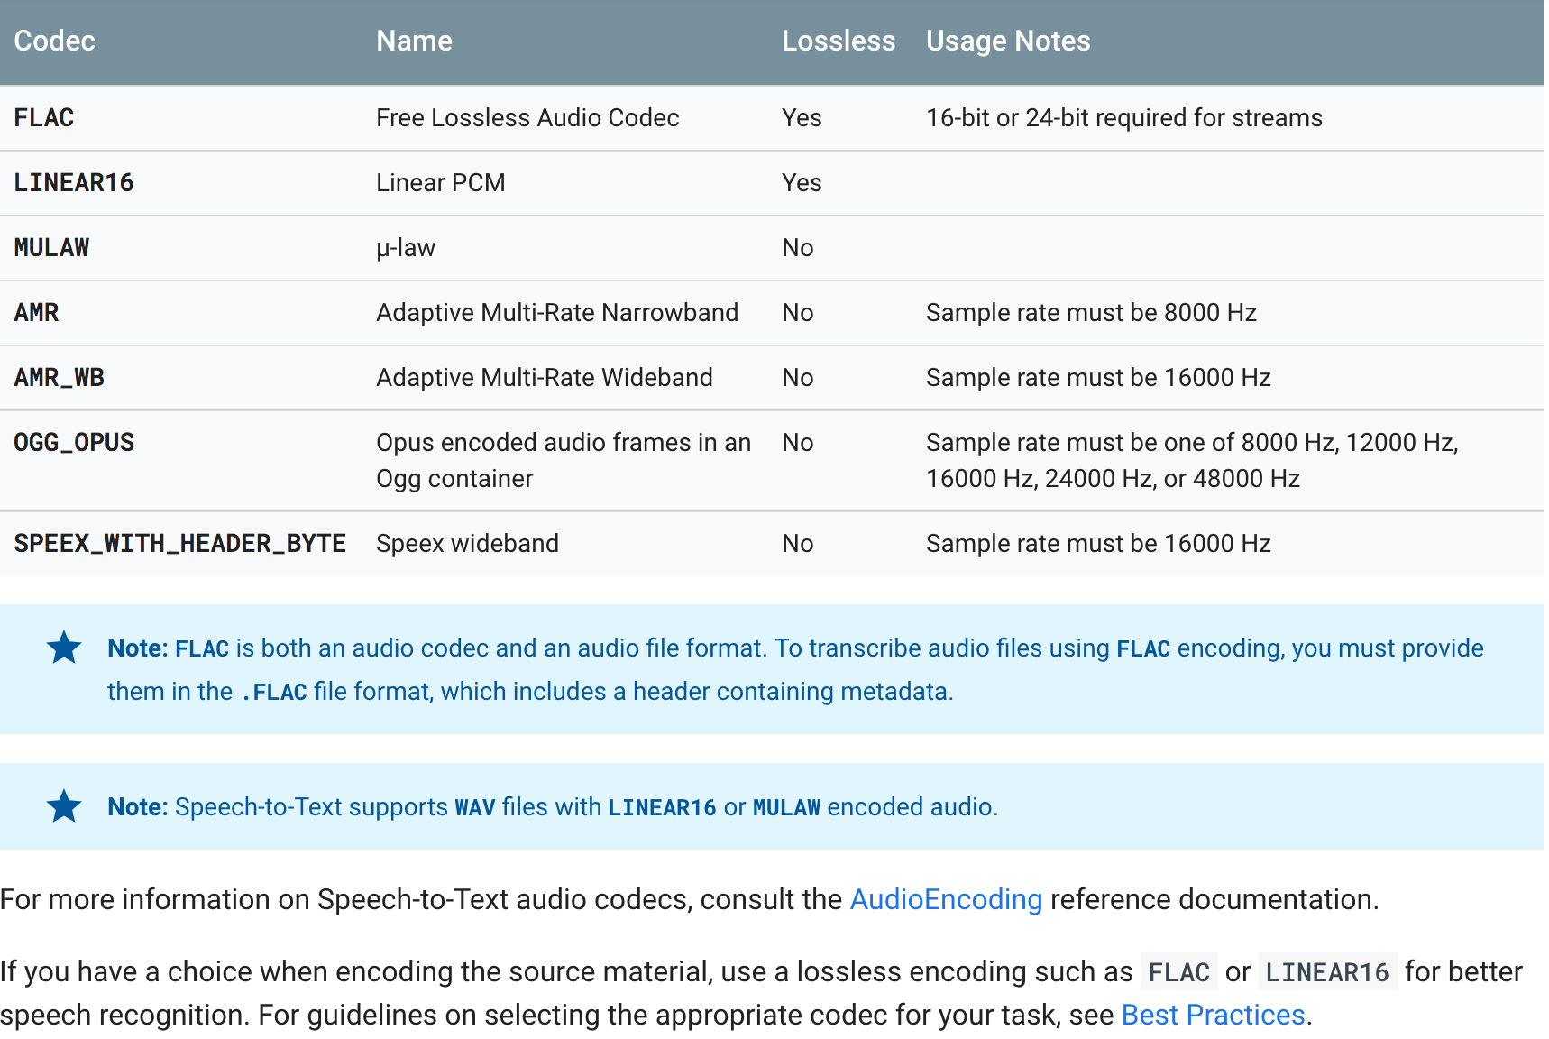Open the Best Practices link

point(1213,1015)
